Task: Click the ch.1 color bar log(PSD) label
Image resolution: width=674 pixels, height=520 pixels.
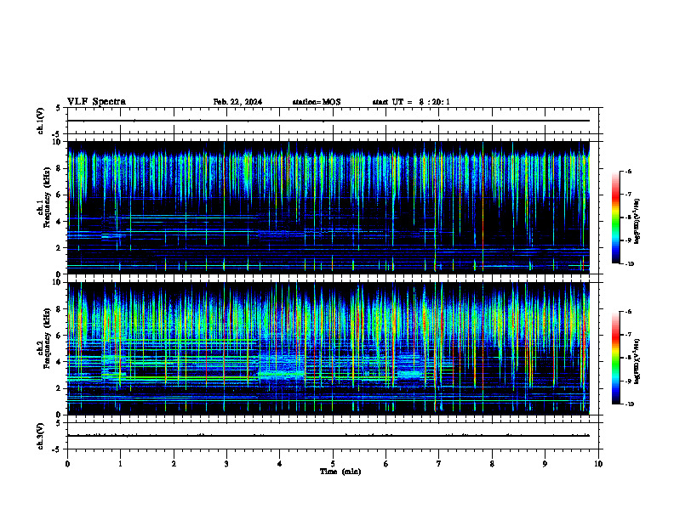Action: coord(637,221)
